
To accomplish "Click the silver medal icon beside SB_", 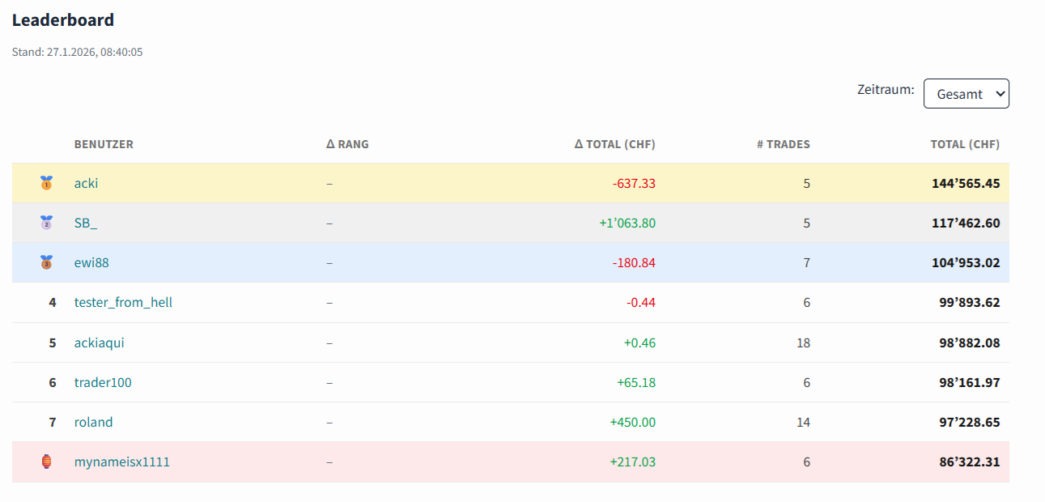I will tap(46, 223).
